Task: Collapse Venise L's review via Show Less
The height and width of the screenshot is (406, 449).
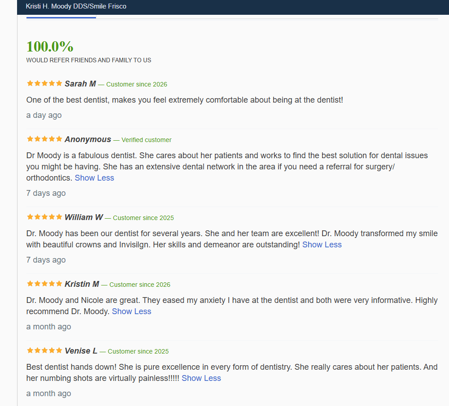Action: (201, 378)
